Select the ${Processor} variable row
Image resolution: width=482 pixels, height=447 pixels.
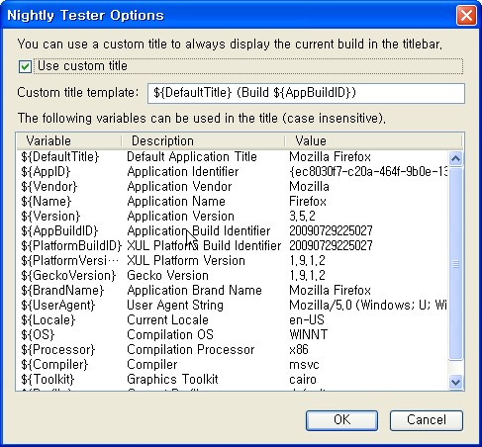click(x=233, y=349)
